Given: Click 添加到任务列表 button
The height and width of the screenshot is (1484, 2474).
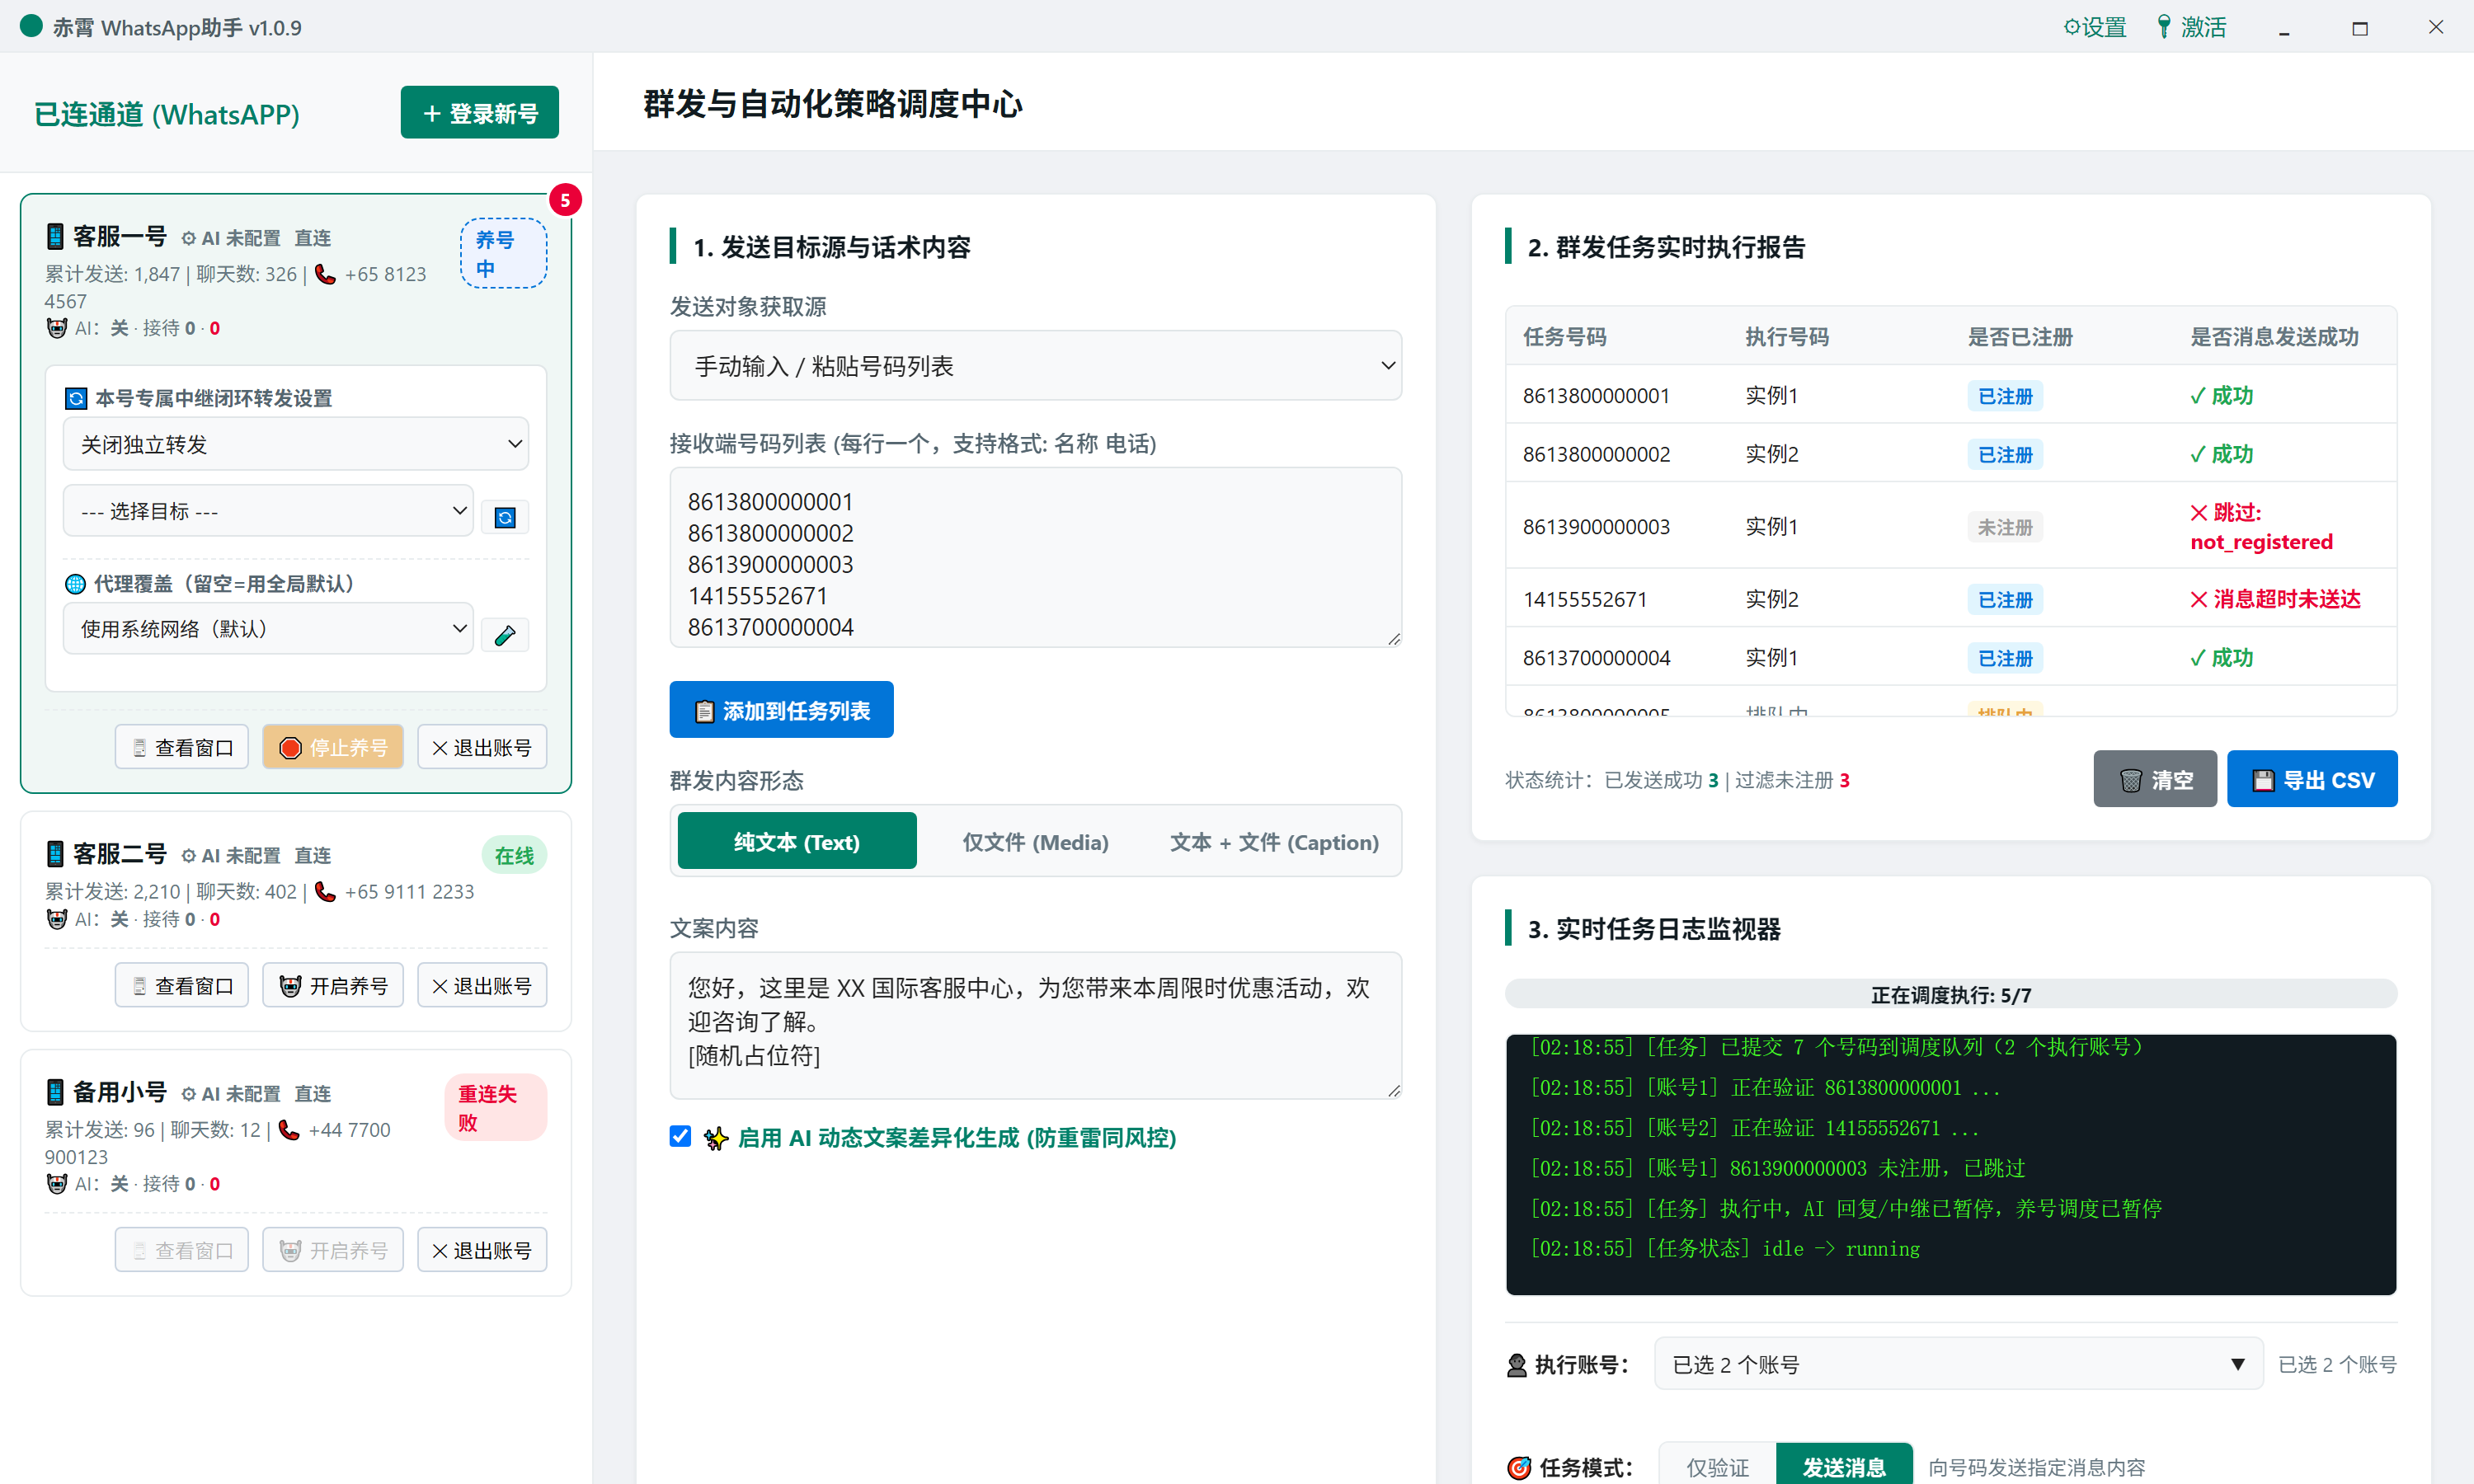Looking at the screenshot, I should coord(781,710).
